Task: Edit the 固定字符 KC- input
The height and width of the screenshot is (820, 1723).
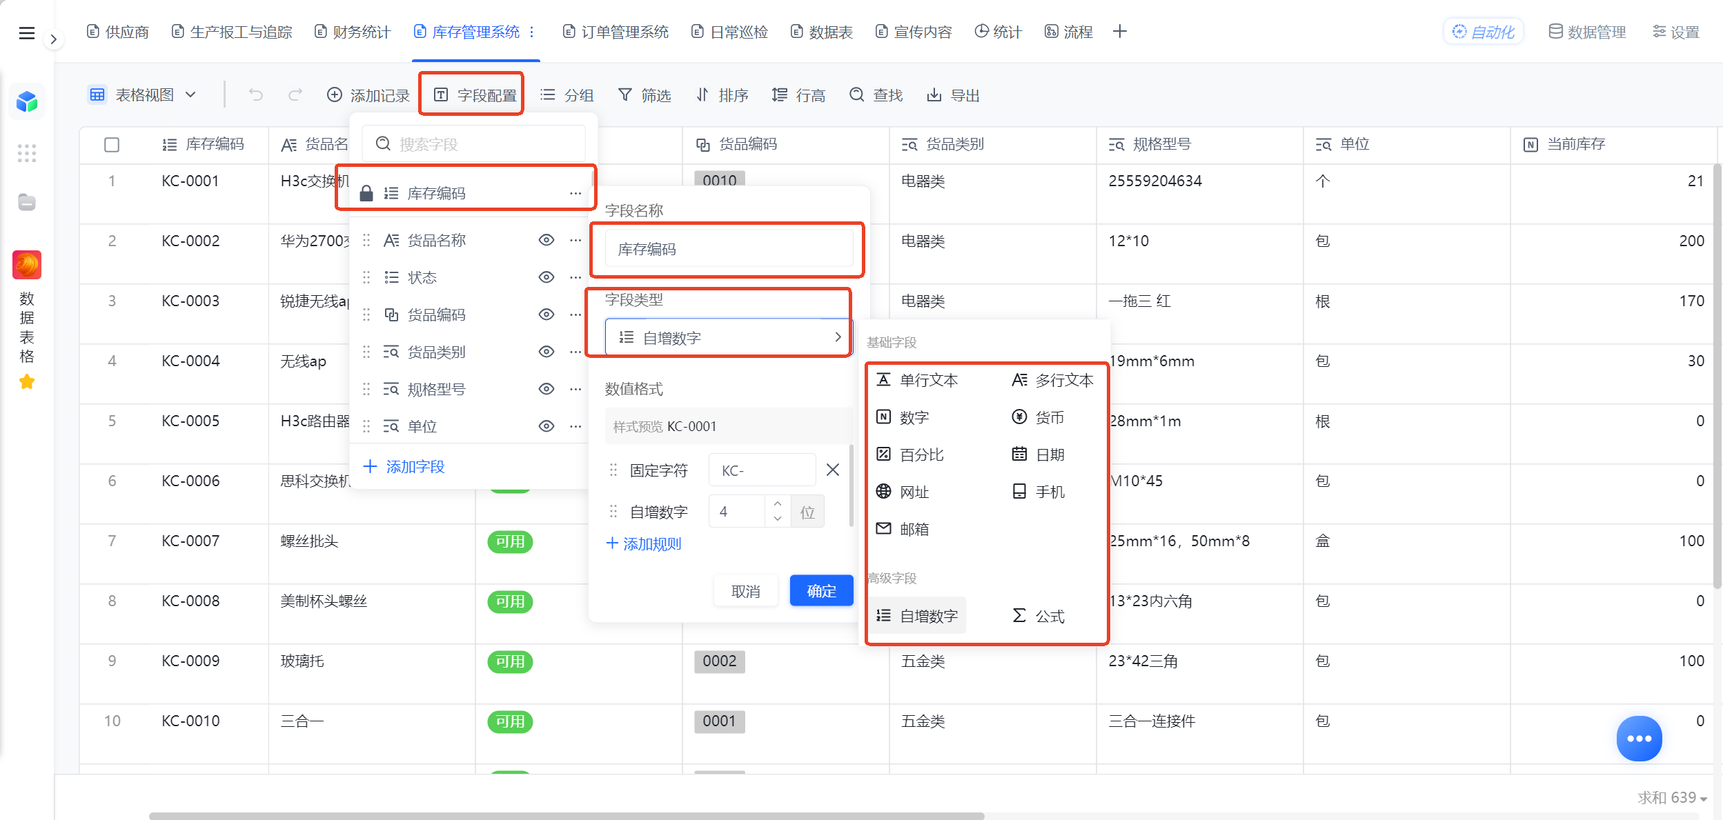Action: click(762, 470)
